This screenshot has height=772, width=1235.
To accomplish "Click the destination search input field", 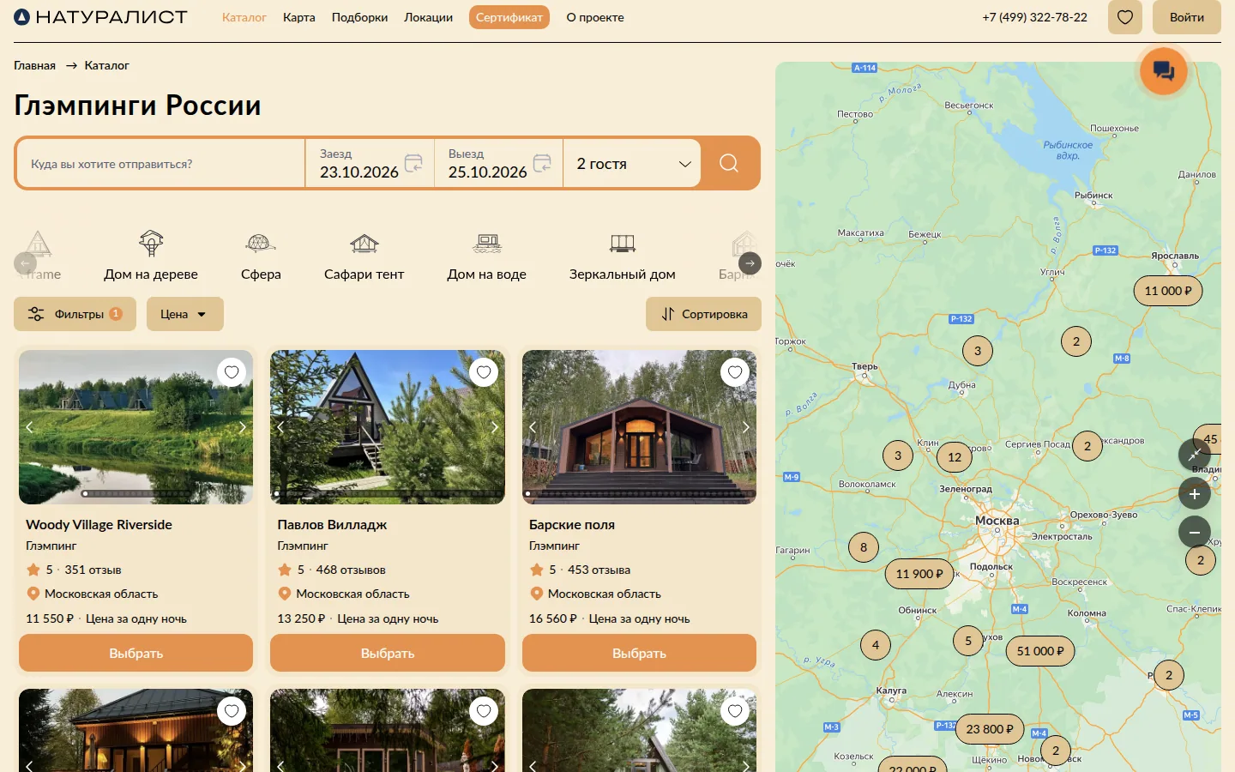I will pyautogui.click(x=161, y=164).
